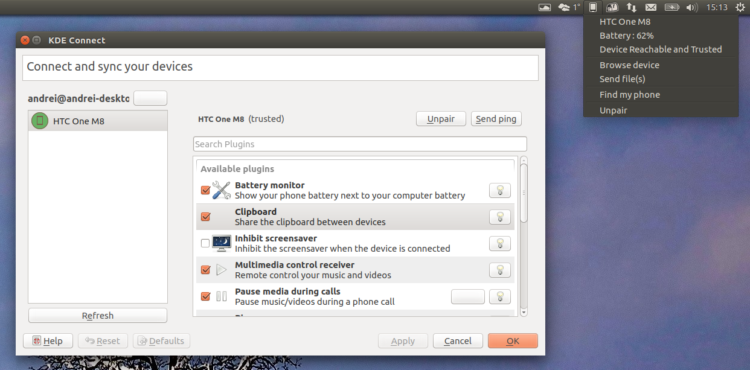Click inside the Search Plugins field
The height and width of the screenshot is (370, 750).
click(x=359, y=144)
